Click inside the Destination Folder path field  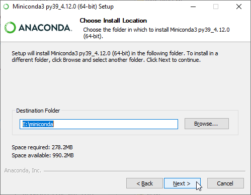click(x=99, y=124)
